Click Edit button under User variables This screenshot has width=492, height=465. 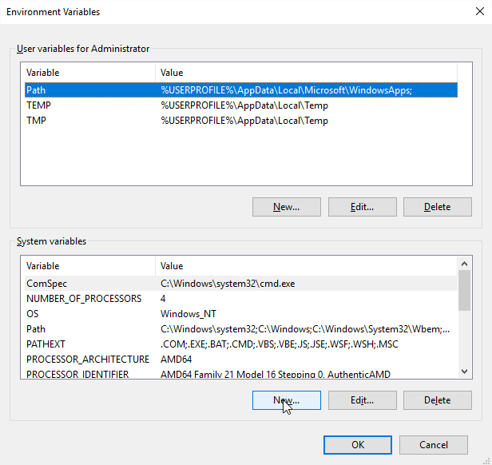pos(362,207)
